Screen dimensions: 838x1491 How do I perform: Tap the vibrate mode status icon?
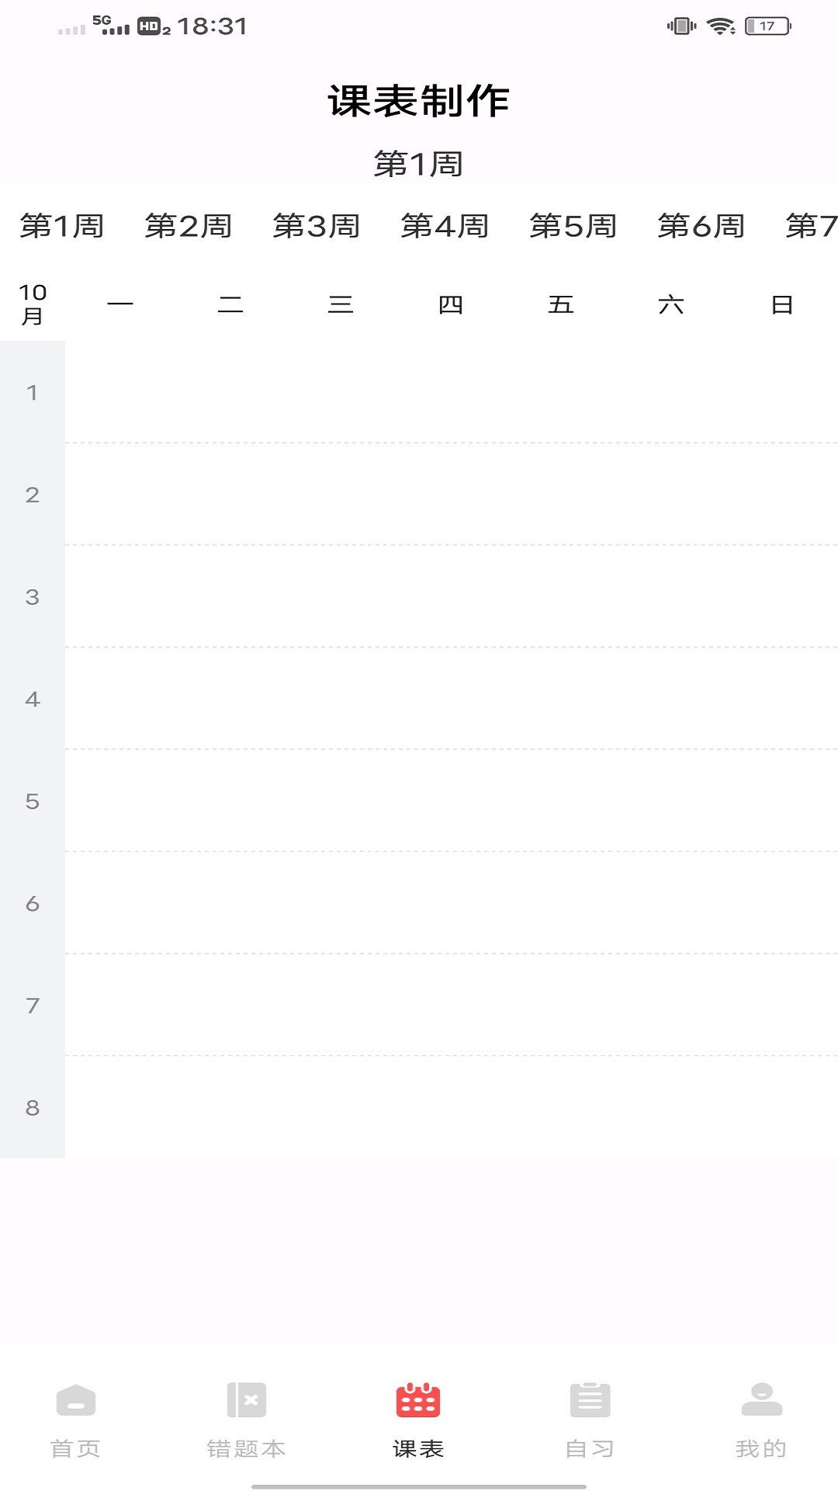pyautogui.click(x=682, y=26)
